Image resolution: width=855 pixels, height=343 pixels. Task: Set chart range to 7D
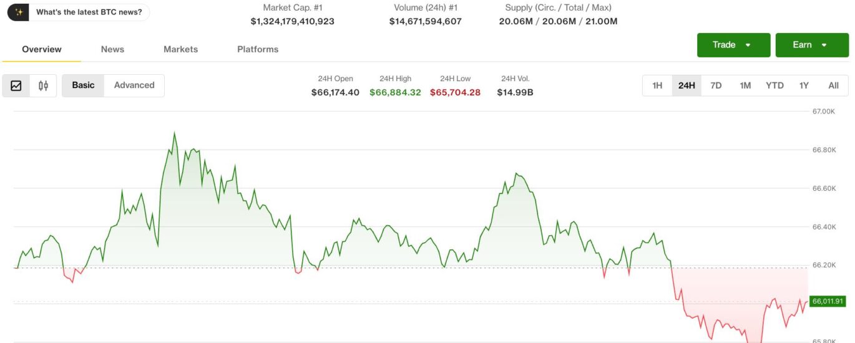(716, 85)
